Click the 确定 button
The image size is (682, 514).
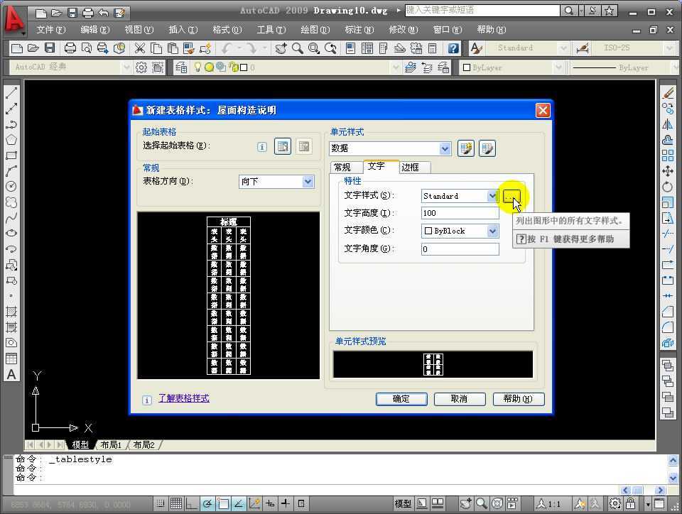pyautogui.click(x=401, y=399)
